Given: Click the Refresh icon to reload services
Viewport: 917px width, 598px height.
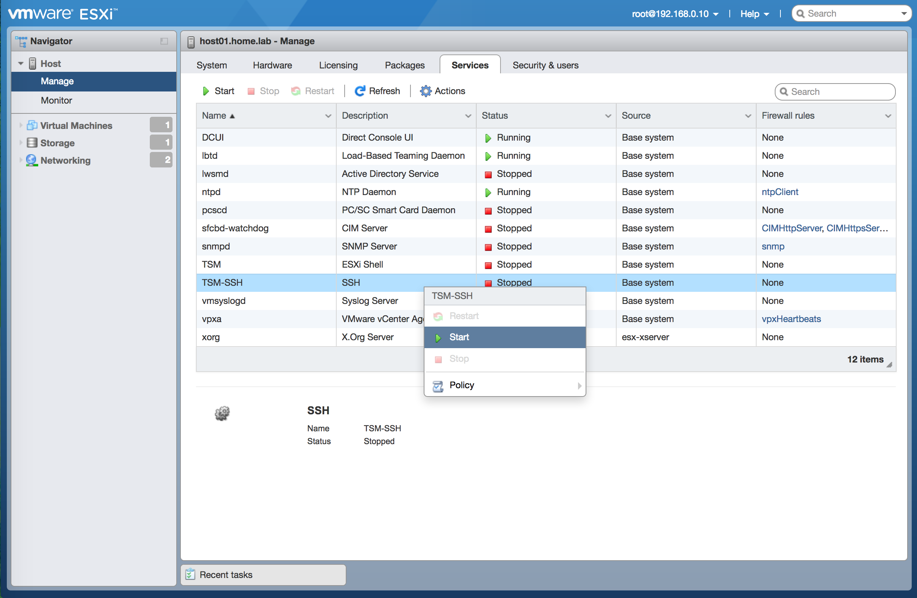Looking at the screenshot, I should click(x=359, y=91).
